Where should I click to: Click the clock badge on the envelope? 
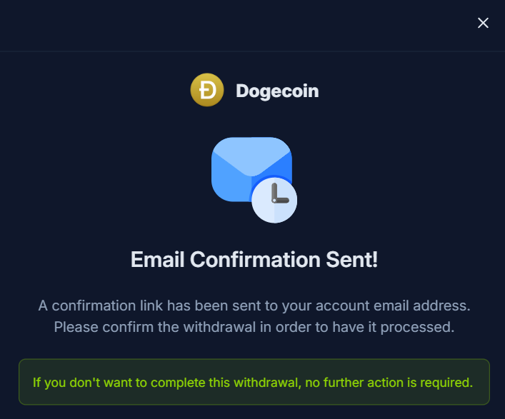274,200
